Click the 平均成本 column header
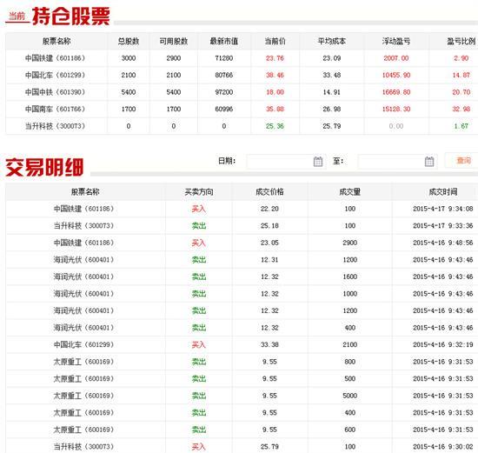This screenshot has height=453, width=478. 332,41
